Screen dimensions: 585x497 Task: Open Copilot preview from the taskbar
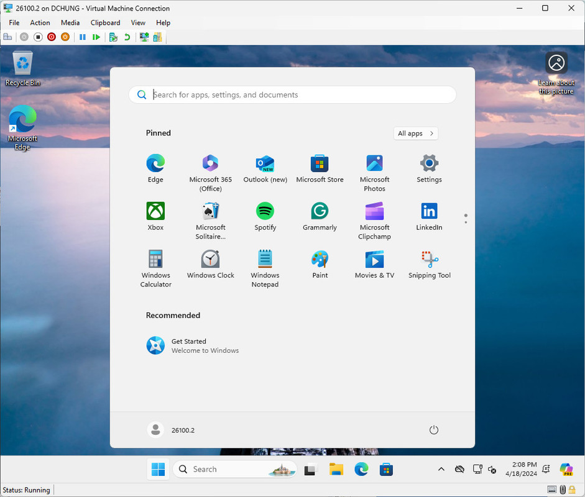[566, 469]
